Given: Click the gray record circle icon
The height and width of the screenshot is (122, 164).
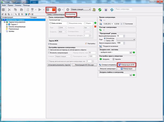Looking at the screenshot, I should (59, 10).
